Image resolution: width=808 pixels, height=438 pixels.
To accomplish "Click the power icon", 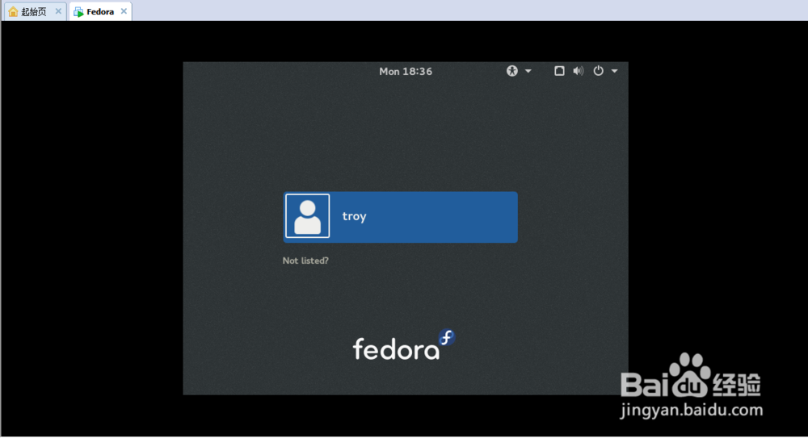I will point(598,71).
